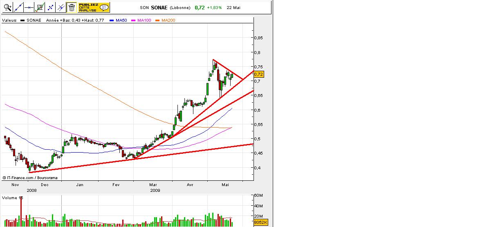The height and width of the screenshot is (227, 478).
Task: Select the trend line drawing tool
Action: click(18, 7)
